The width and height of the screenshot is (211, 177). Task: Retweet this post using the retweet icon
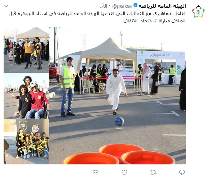pos(153,172)
